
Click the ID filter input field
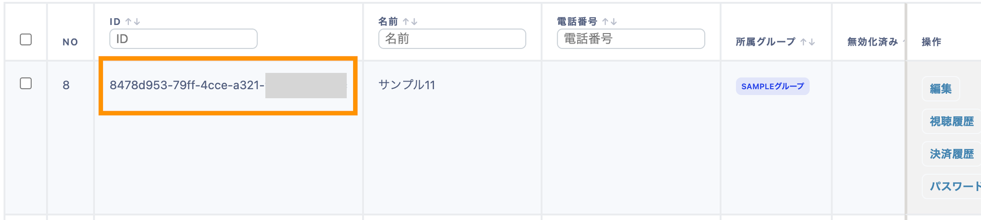(x=183, y=39)
